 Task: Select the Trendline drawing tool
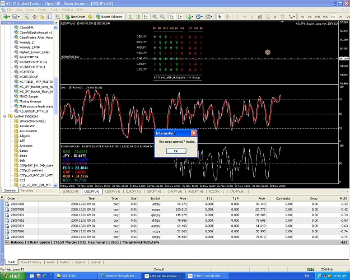(252, 17)
